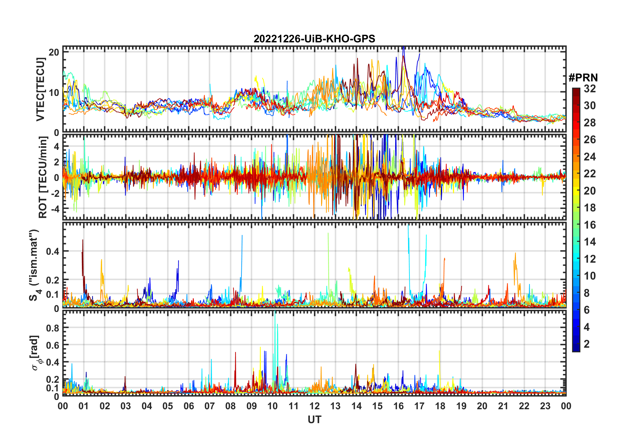Click the UT x-axis label
This screenshot has width=629, height=440.
click(314, 419)
